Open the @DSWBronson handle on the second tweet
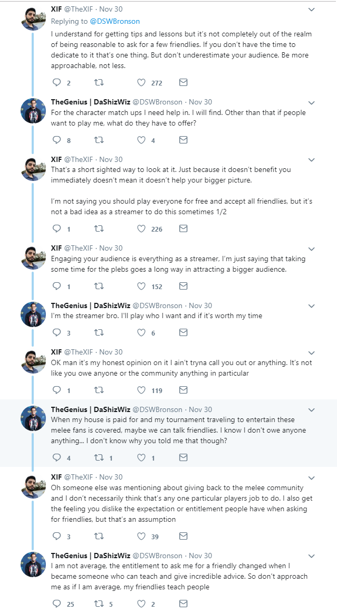 point(158,102)
